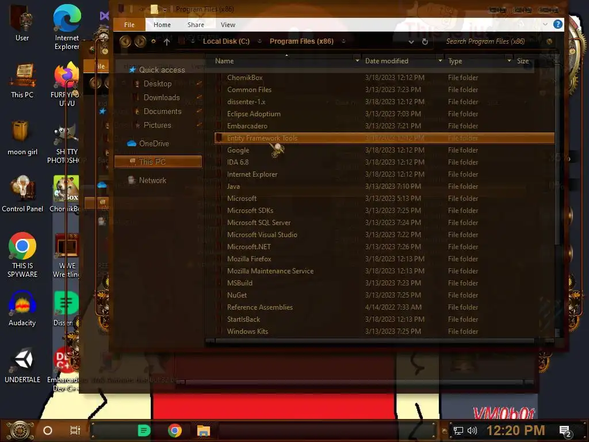Open Documents in the navigation pane
The width and height of the screenshot is (589, 442).
(162, 112)
